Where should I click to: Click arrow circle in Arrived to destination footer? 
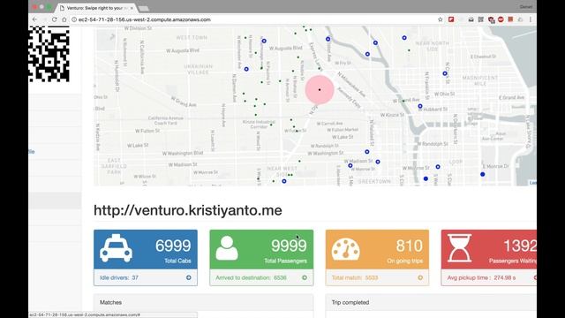coord(305,277)
